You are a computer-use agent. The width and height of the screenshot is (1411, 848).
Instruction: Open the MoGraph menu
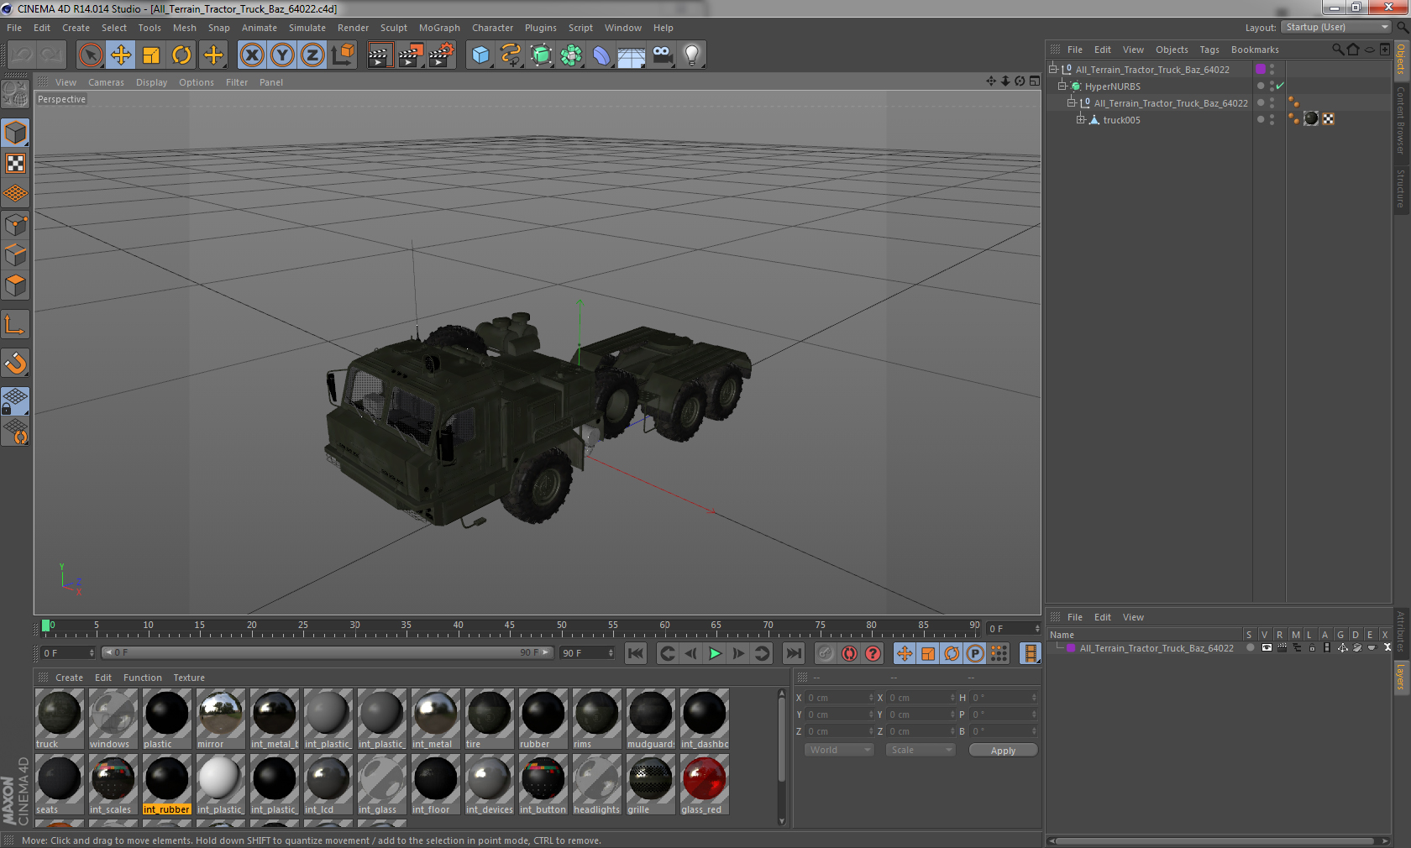click(x=439, y=28)
